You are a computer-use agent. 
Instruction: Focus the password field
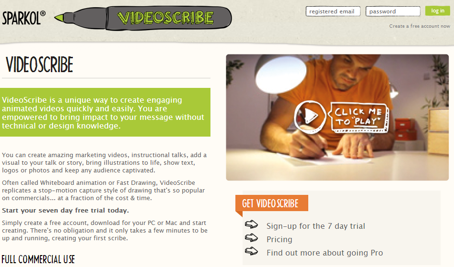coord(393,11)
